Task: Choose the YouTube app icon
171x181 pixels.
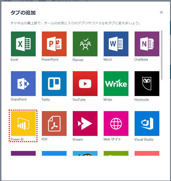Action: 85,84
